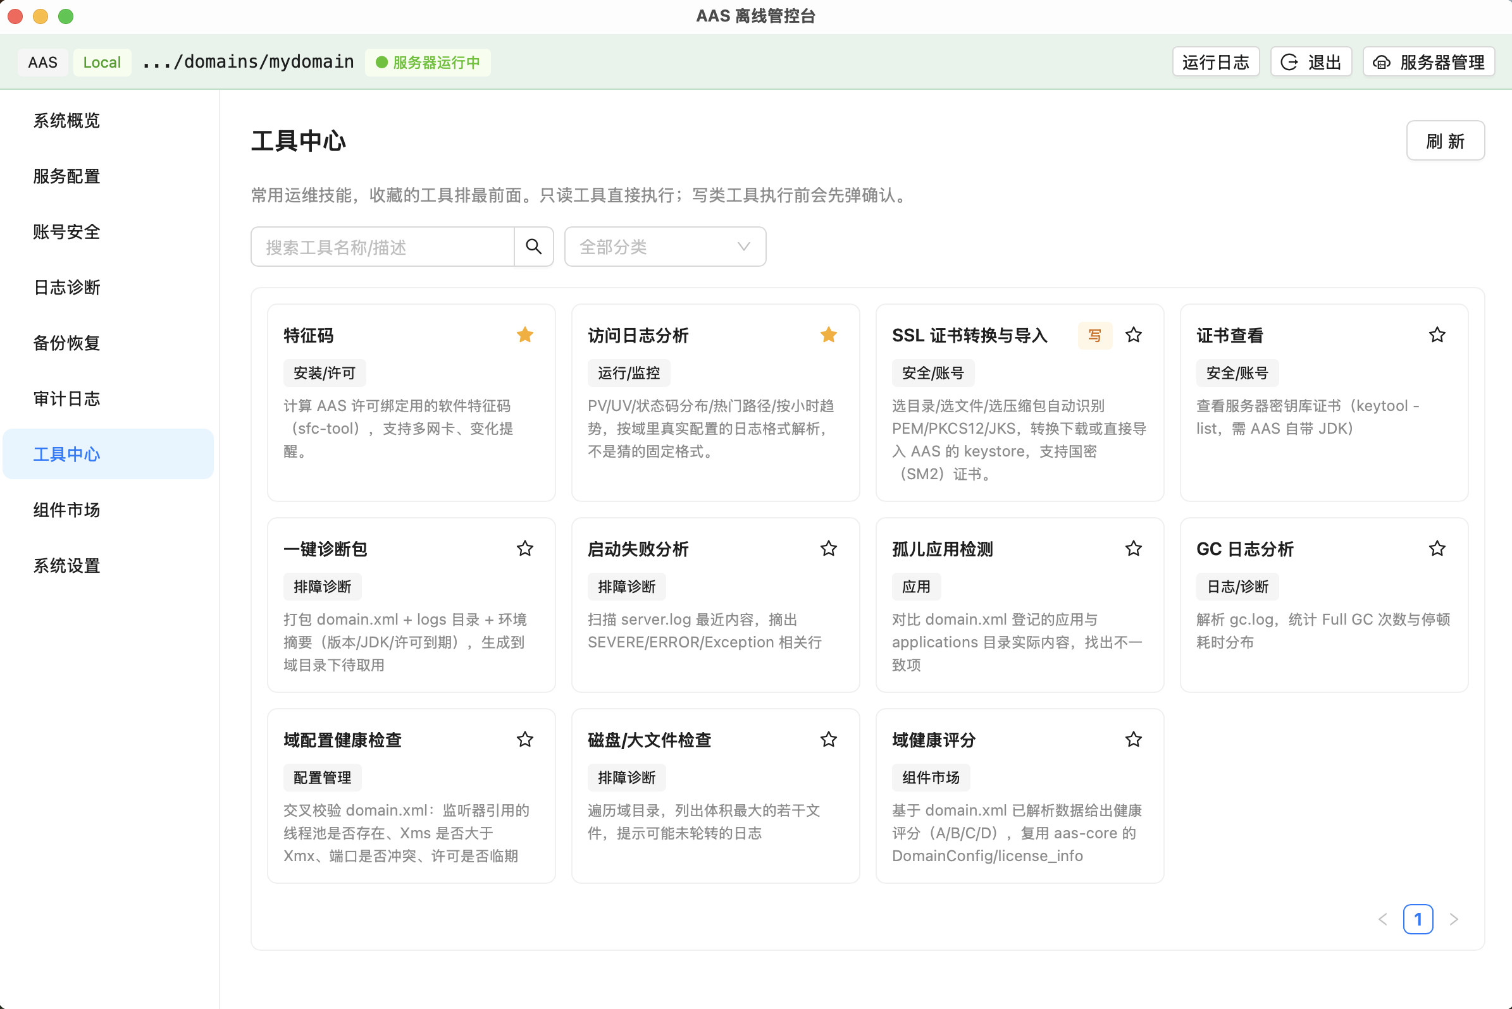Click the 工具中心 page heading
This screenshot has width=1512, height=1009.
click(299, 141)
